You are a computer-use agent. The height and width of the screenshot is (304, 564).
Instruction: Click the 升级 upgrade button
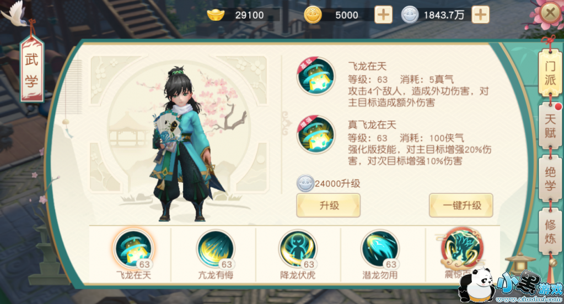[x=329, y=205]
